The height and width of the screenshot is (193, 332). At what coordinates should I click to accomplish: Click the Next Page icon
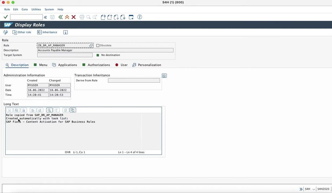[116, 17]
